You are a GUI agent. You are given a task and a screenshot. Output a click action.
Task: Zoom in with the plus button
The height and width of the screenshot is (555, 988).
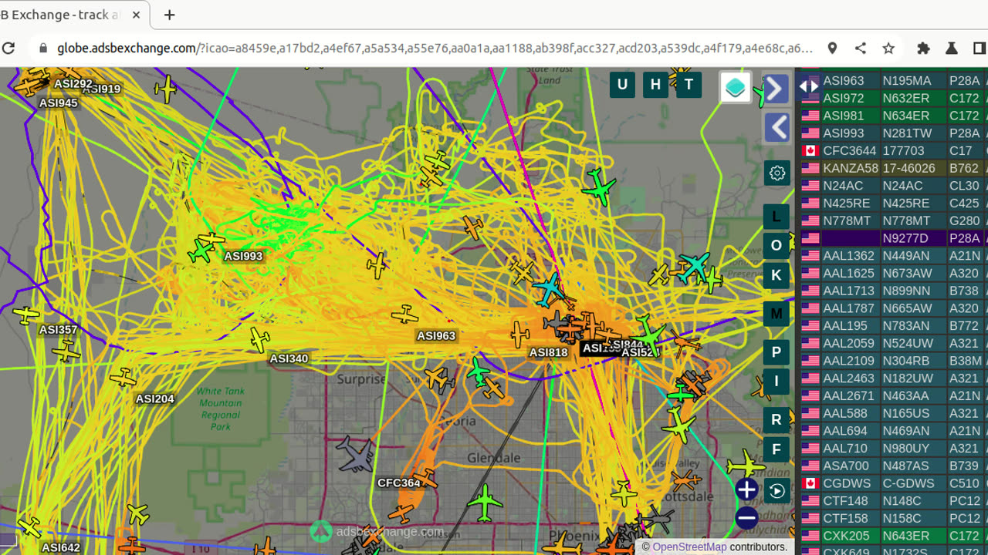coord(746,489)
